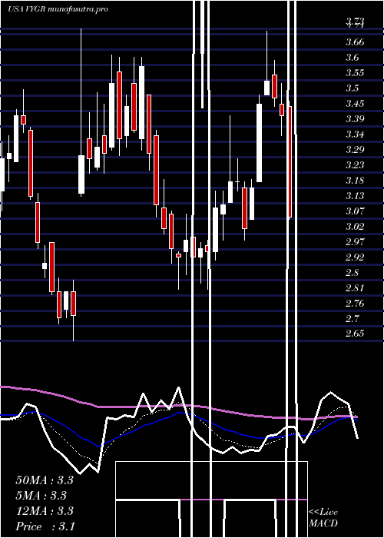Click the 3.6 price axis label
384x538 pixels.
click(353, 58)
